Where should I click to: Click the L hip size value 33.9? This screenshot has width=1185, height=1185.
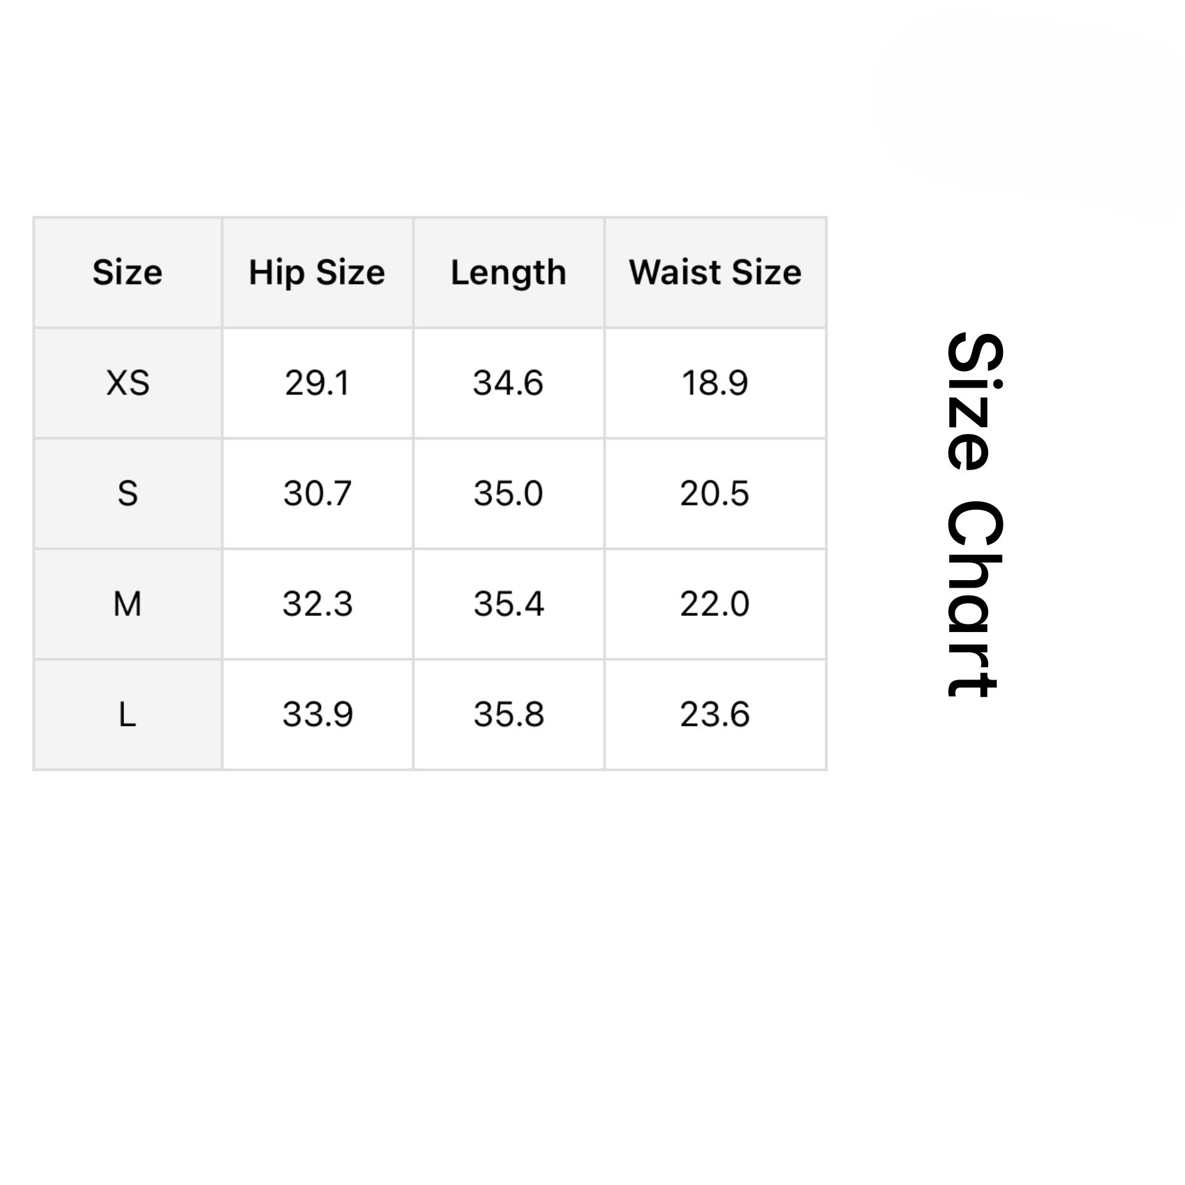point(317,714)
